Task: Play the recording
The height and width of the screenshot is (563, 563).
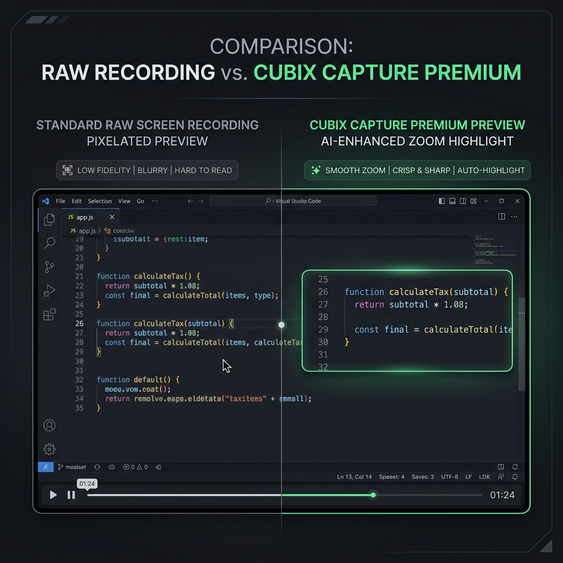Action: coord(53,495)
